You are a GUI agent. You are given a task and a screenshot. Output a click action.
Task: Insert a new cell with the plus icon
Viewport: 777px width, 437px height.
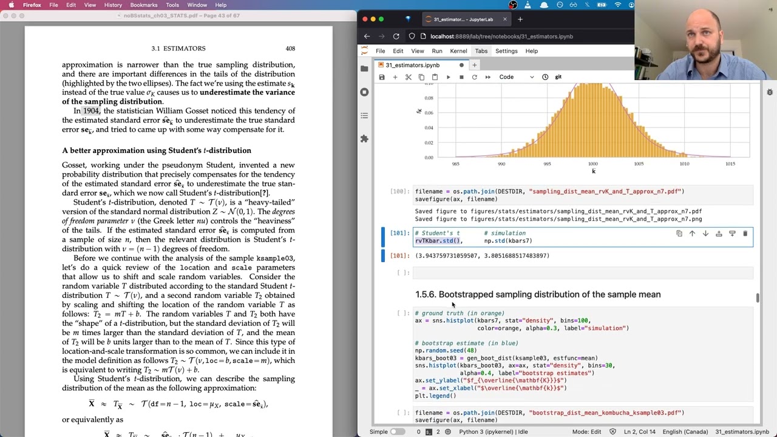[395, 77]
